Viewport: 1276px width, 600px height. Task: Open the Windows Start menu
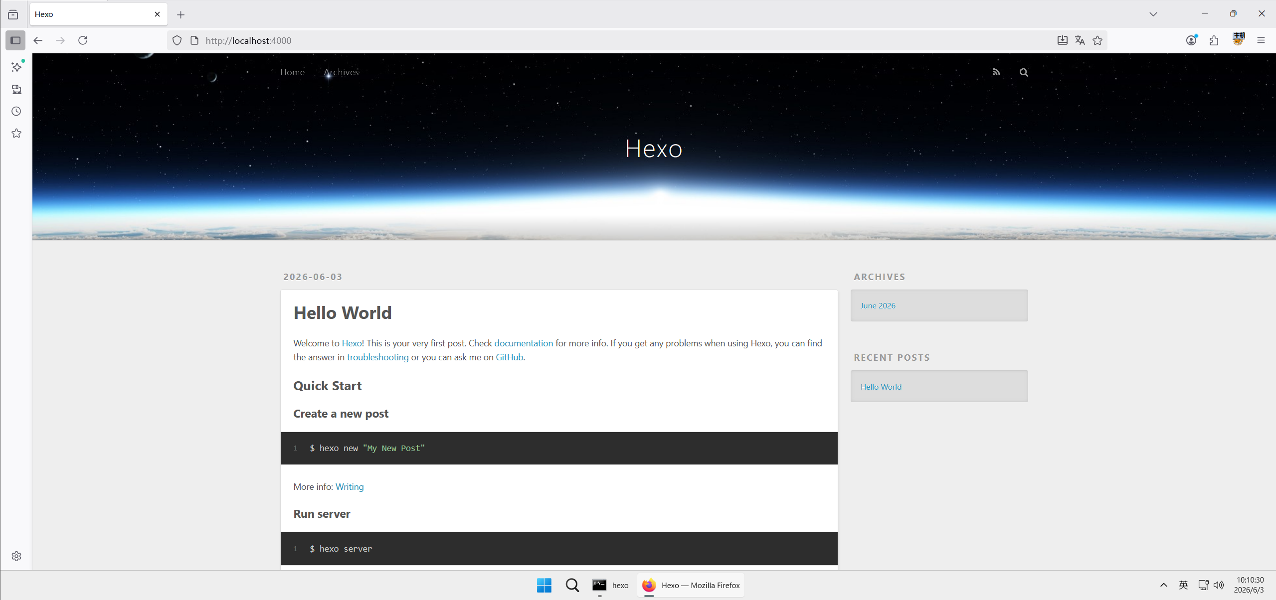coord(544,585)
